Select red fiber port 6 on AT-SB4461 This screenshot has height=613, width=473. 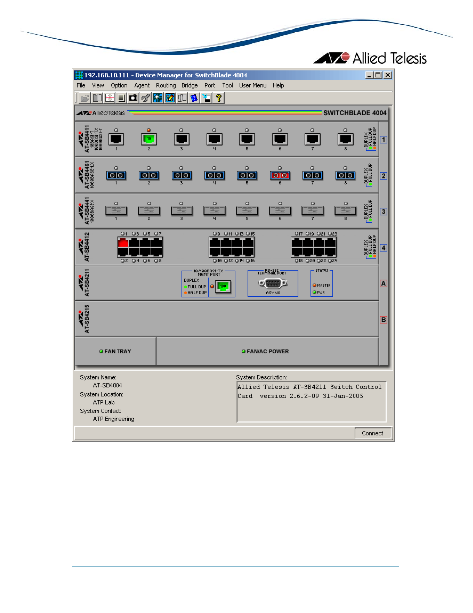coord(280,175)
